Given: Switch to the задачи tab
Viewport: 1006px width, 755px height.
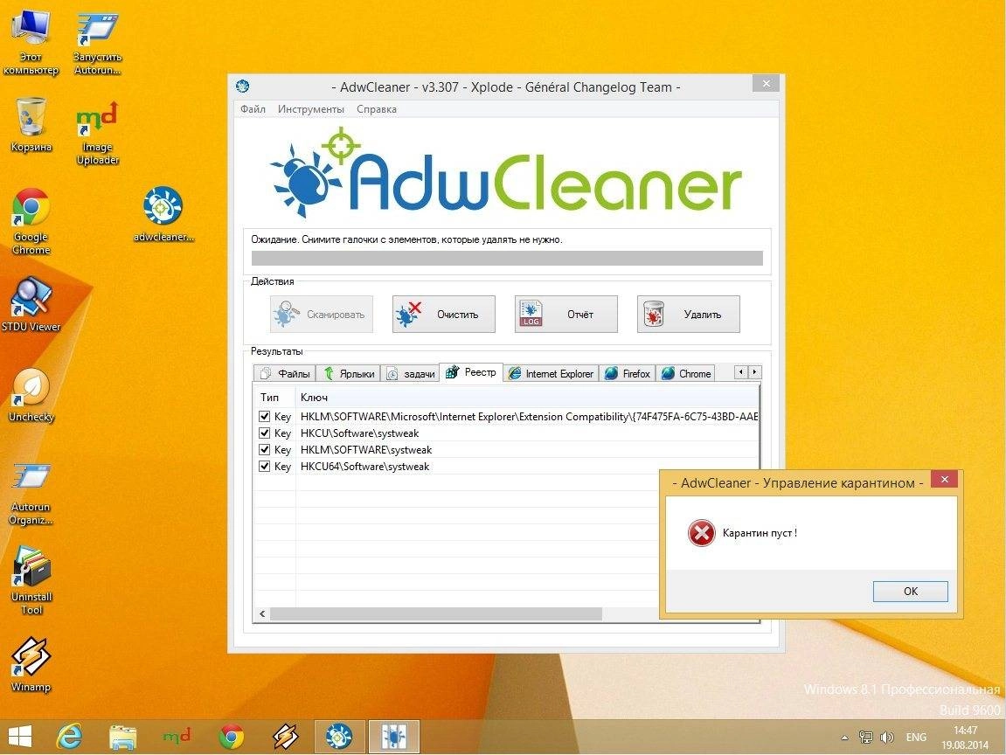Looking at the screenshot, I should pos(411,373).
